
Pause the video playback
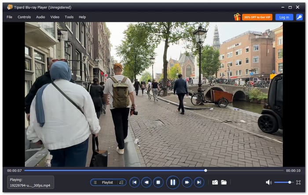click(172, 182)
